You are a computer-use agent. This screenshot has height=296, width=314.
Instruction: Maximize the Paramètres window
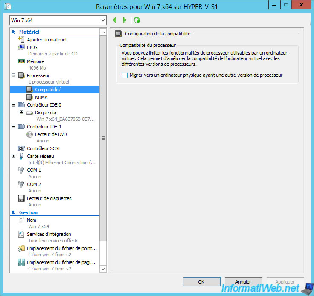click(286, 5)
